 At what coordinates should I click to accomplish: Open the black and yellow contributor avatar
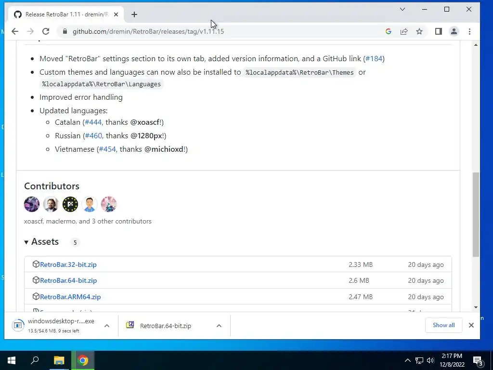(x=70, y=204)
